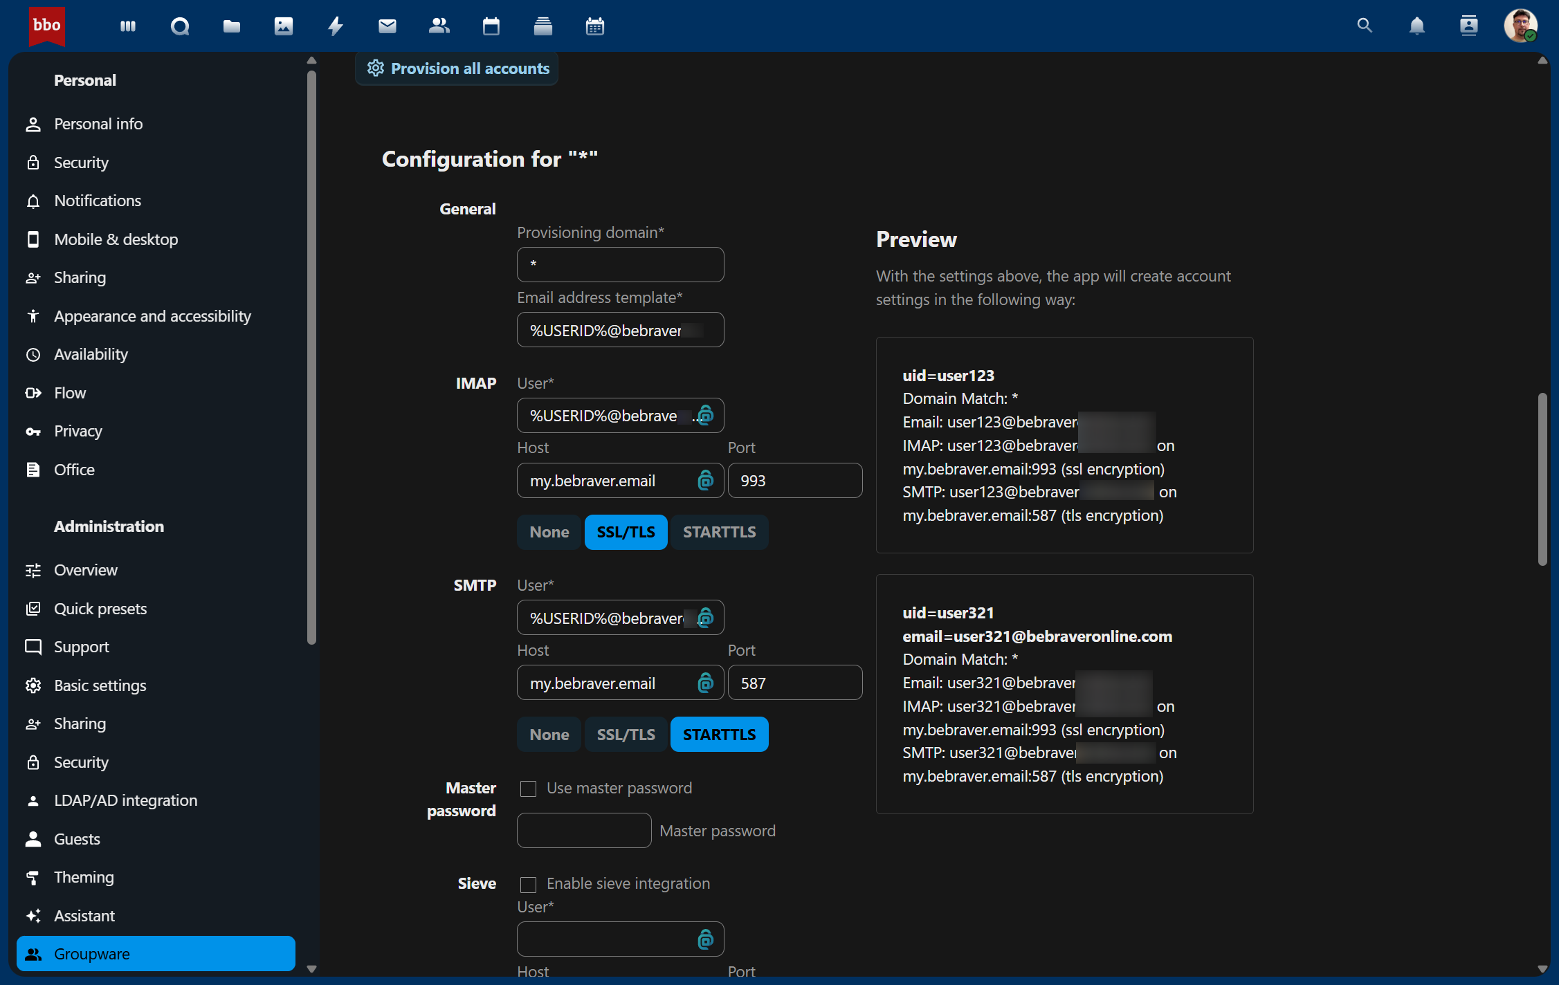
Task: Choose None encryption for IMAP
Action: 549,532
